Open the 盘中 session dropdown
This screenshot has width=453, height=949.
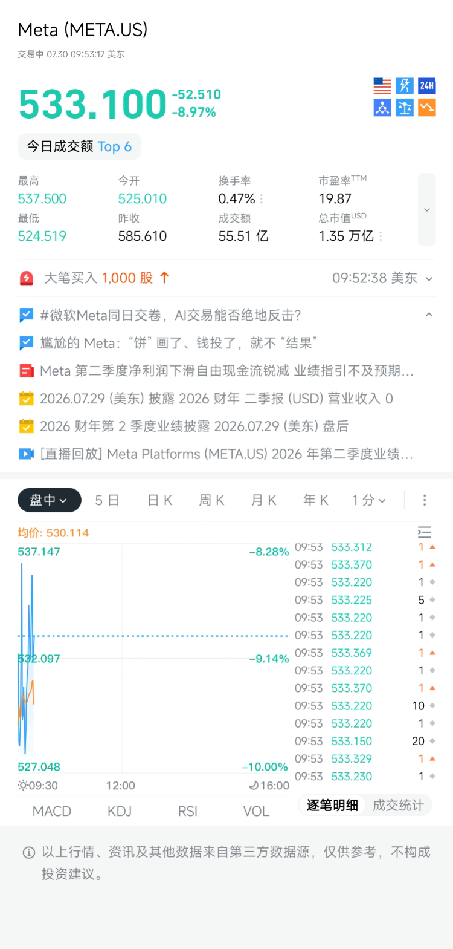pyautogui.click(x=49, y=500)
